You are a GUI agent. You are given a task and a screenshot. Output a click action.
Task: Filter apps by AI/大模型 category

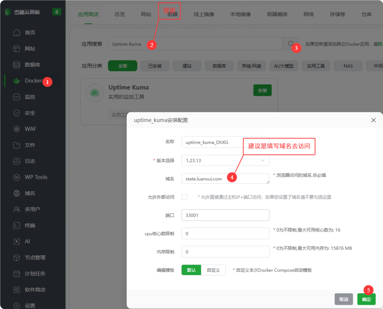pyautogui.click(x=284, y=66)
